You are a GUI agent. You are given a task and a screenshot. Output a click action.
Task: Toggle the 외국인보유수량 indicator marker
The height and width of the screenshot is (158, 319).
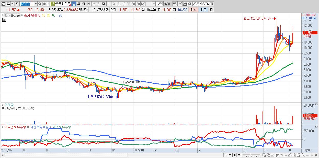tap(3, 127)
